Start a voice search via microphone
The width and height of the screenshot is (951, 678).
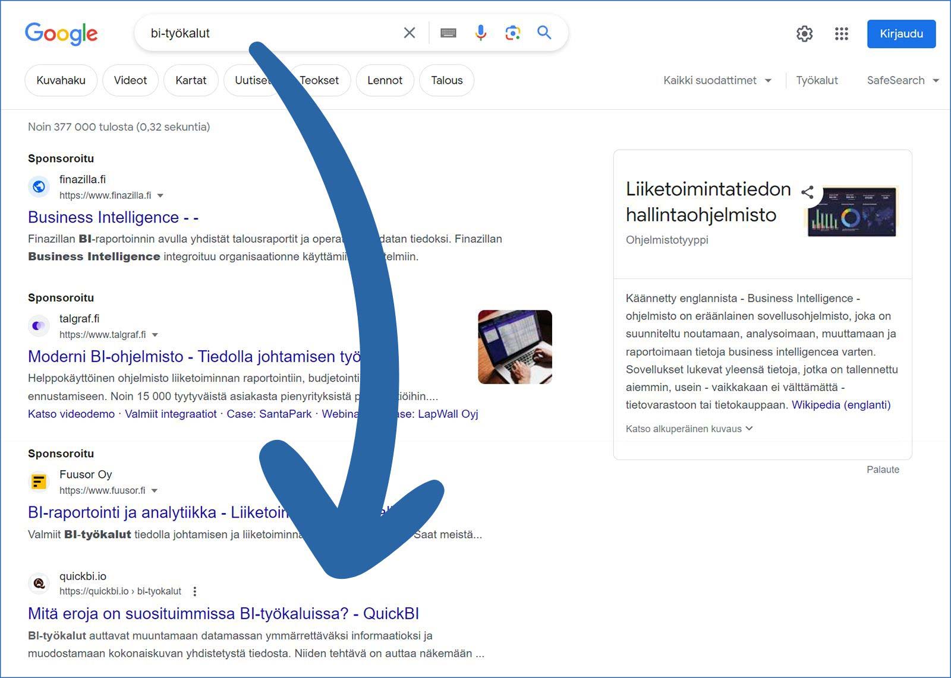click(x=481, y=33)
